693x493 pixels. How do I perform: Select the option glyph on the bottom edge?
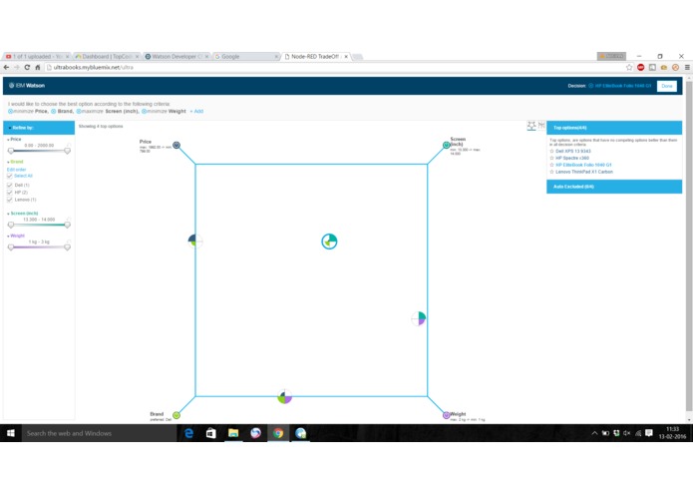284,396
